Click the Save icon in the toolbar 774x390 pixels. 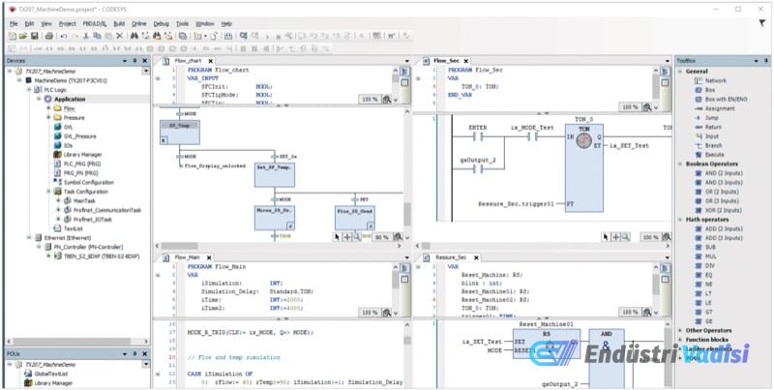[33, 36]
